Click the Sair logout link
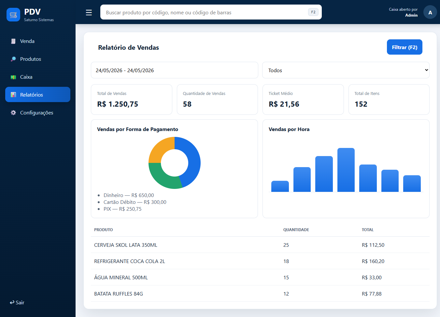Image resolution: width=440 pixels, height=317 pixels. point(17,302)
